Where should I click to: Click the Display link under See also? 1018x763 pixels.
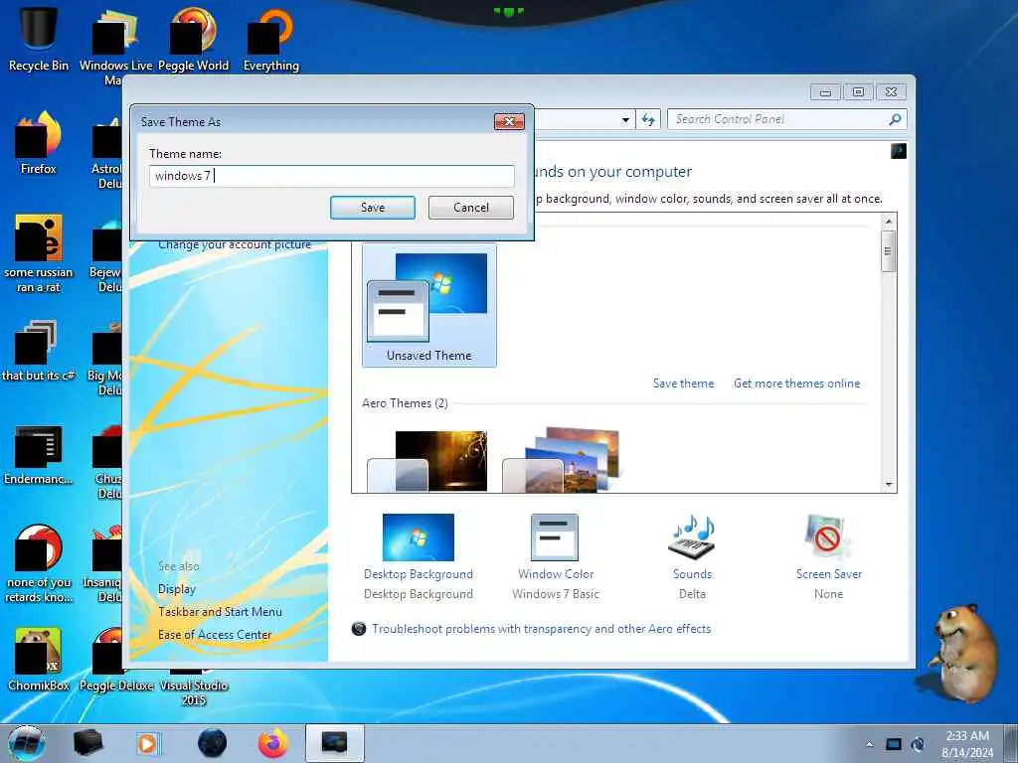177,589
